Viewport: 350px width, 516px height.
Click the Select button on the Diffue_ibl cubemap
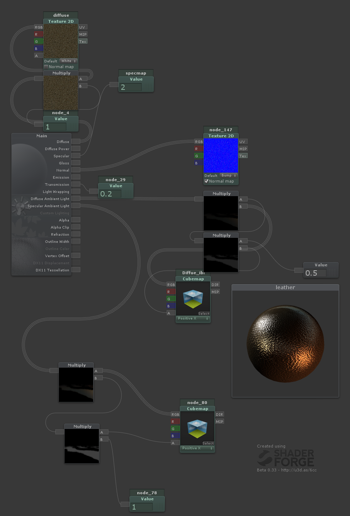(x=204, y=313)
